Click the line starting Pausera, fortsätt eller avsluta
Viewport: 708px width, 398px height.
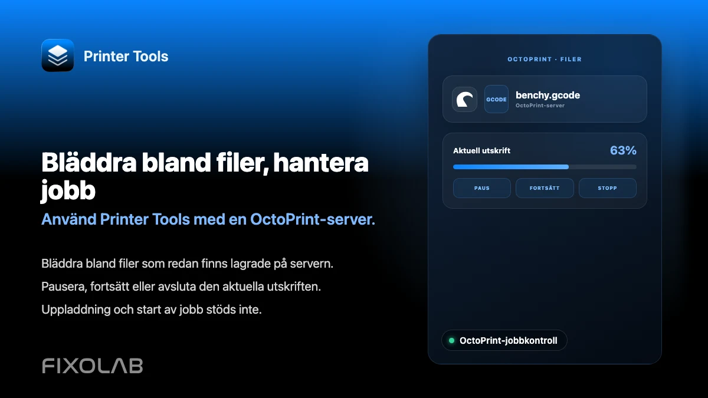click(181, 287)
